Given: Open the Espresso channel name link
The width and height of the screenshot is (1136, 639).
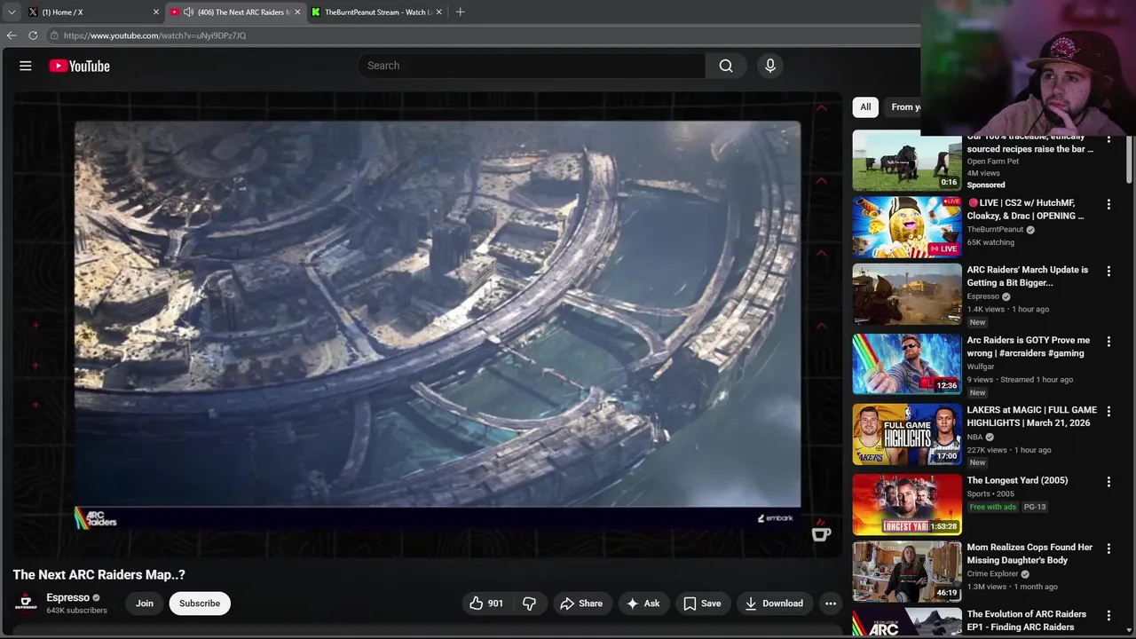Looking at the screenshot, I should pos(68,597).
